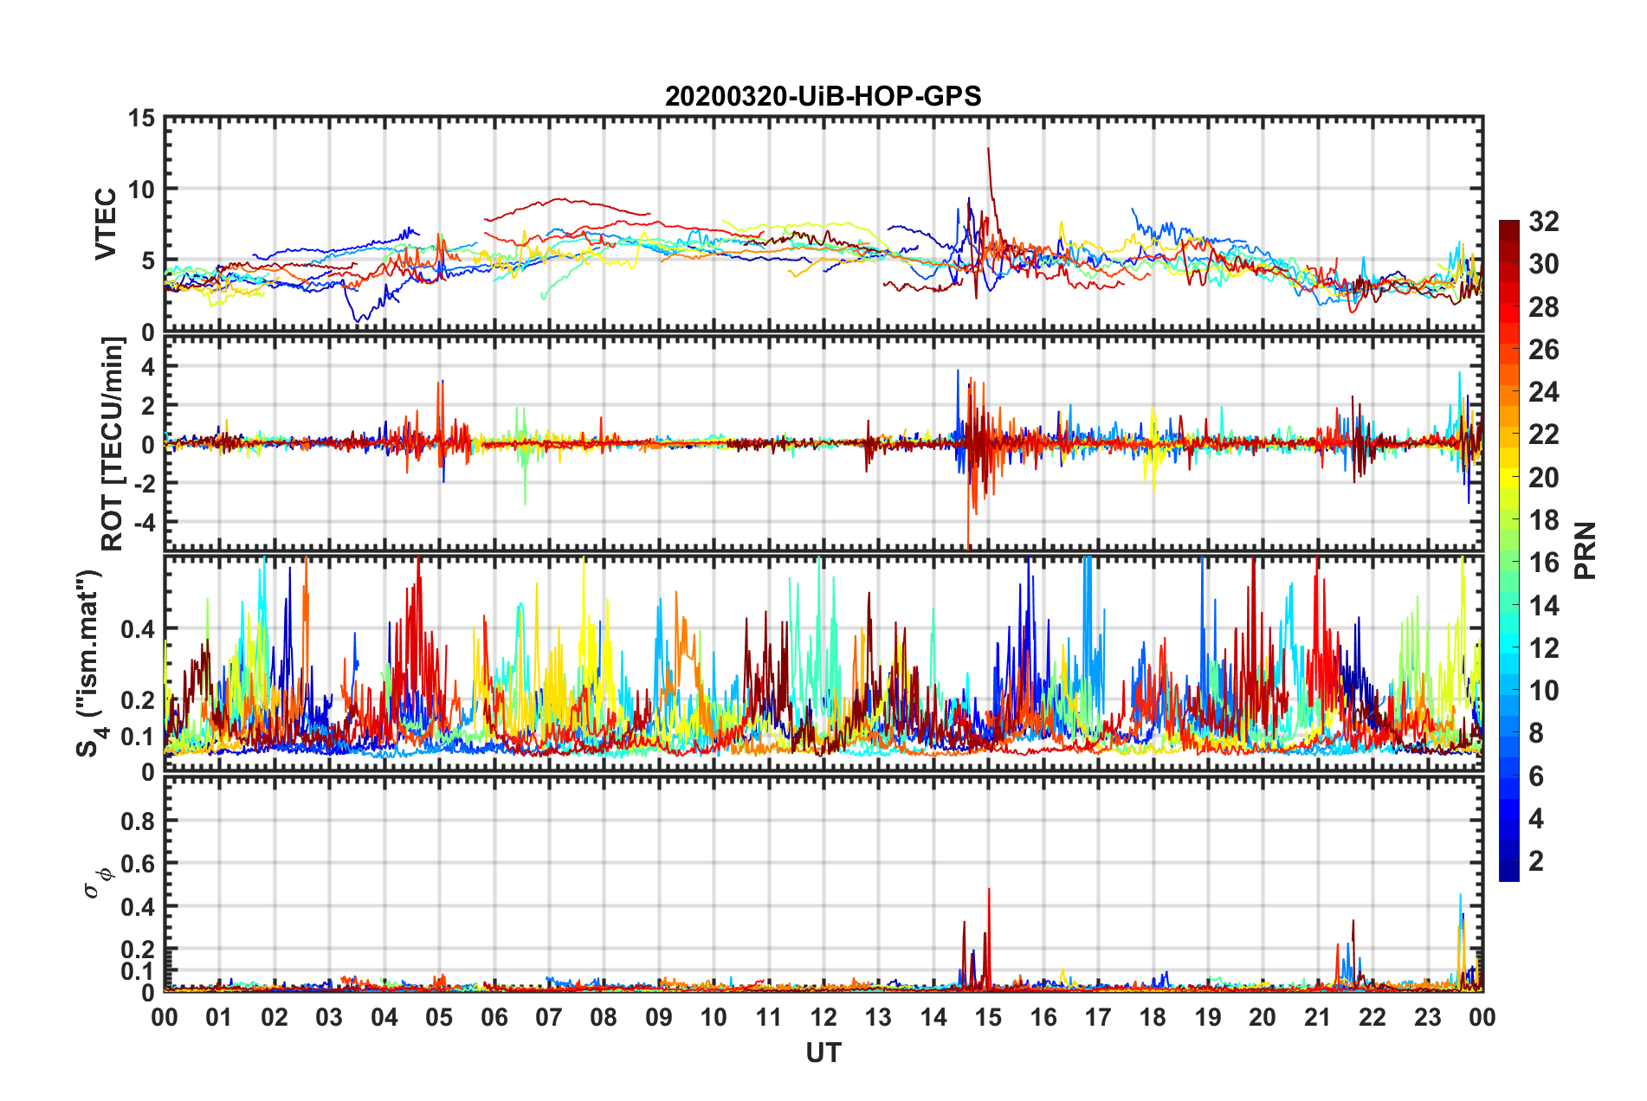This screenshot has height=1101, width=1647.
Task: Select the UT axis hour 16 tick label
Action: coord(1043,1017)
